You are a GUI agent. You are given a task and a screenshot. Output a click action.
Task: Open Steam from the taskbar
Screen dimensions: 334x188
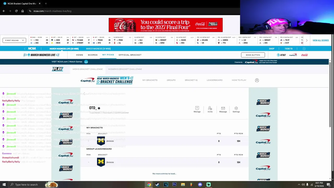click(x=157, y=185)
